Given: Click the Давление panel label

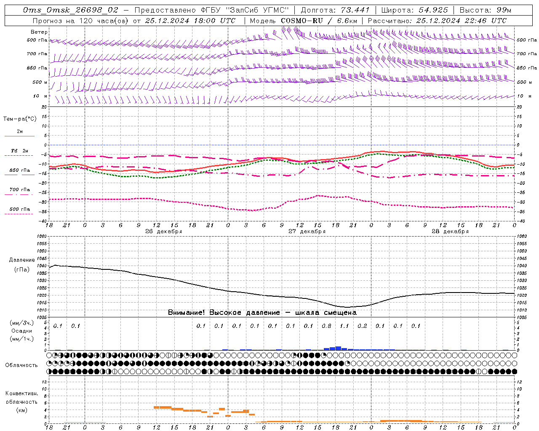Looking at the screenshot, I should tap(22, 260).
